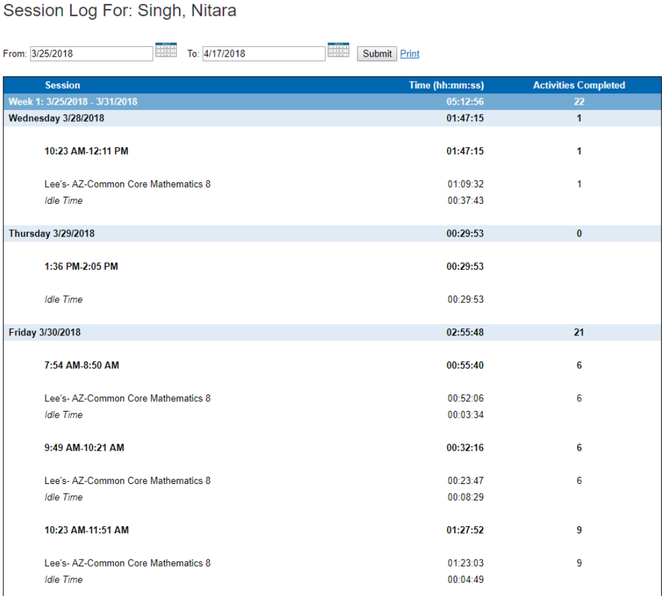Select Wednesday total time 01:47:15

pos(465,118)
